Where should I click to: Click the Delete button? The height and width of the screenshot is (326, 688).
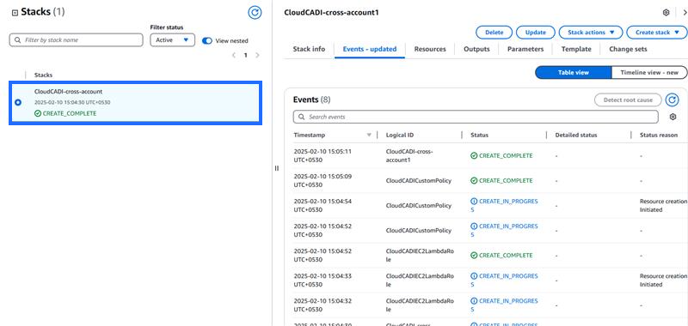[x=494, y=33]
